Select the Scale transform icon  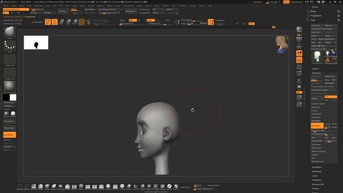click(x=68, y=22)
